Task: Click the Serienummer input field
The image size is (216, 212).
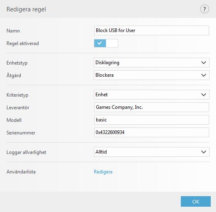Action: pos(152,132)
